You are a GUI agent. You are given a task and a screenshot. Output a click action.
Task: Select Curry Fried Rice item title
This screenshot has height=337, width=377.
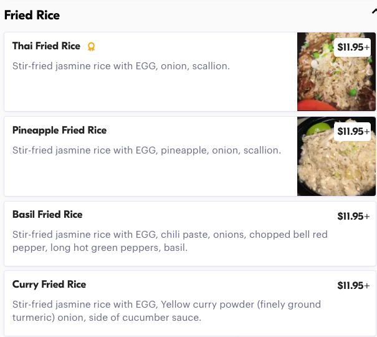[x=49, y=285]
